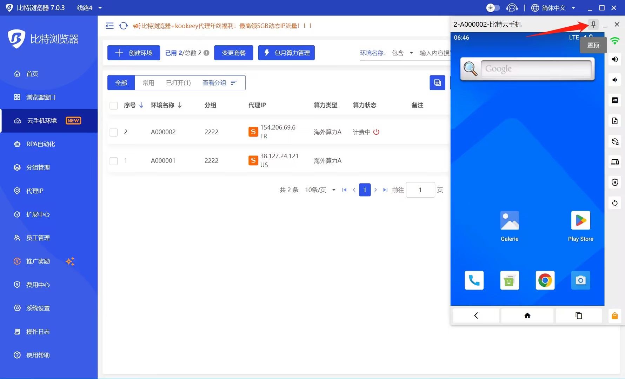Viewport: 625px width, 379px height.
Task: Sort by 环境名称 column arrow
Action: click(x=180, y=105)
